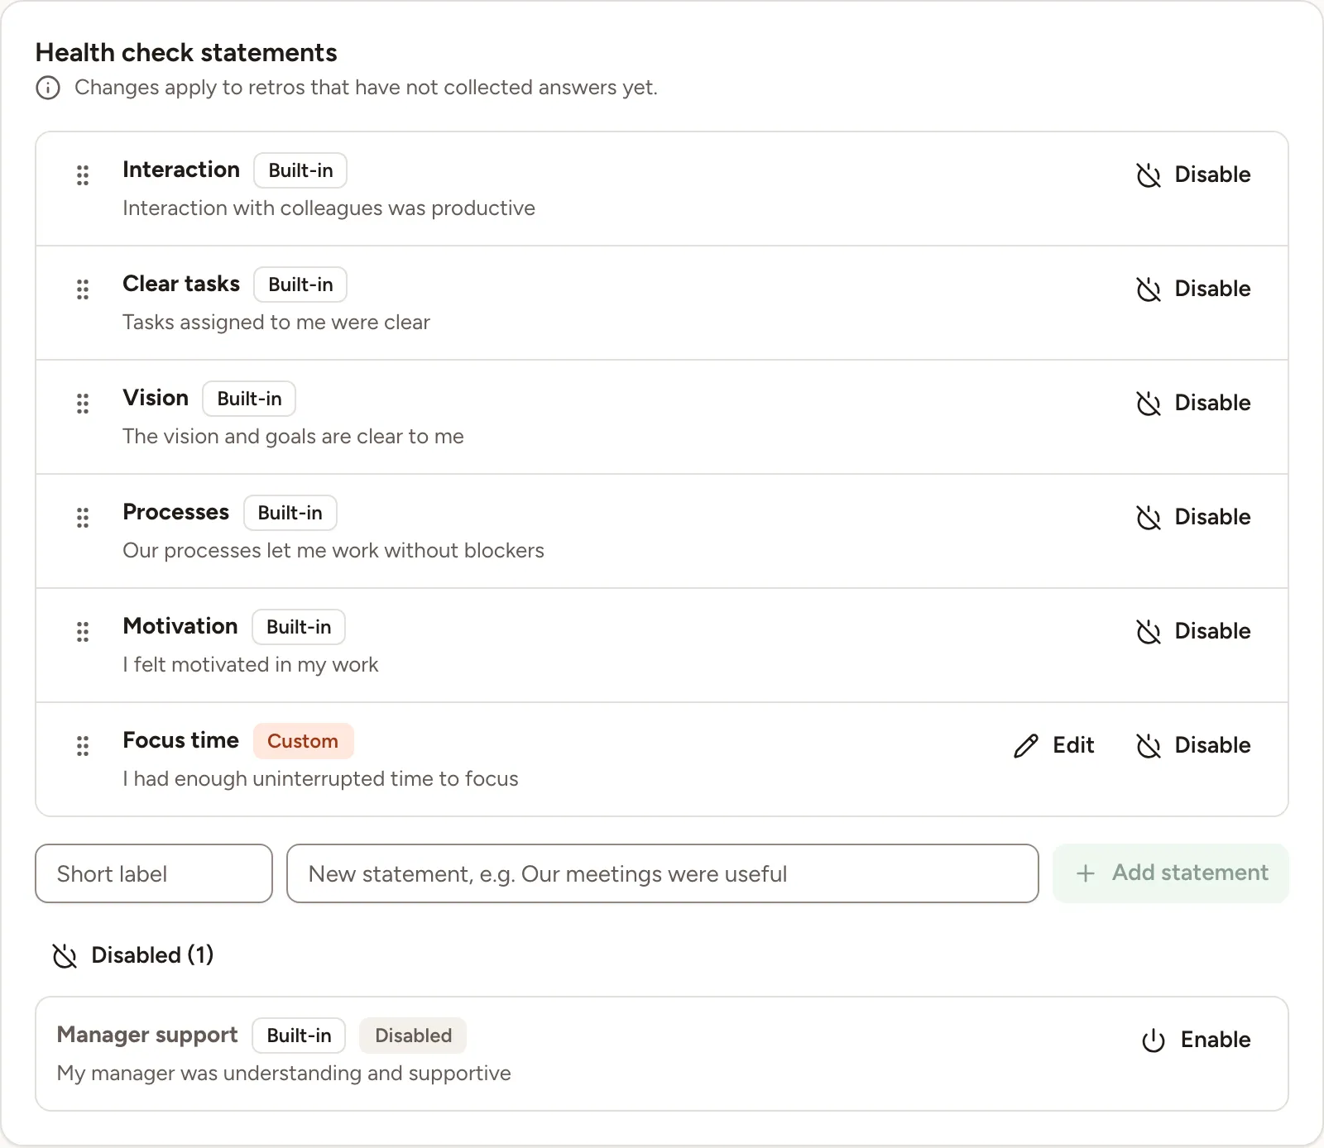Disable the Interaction statement
The width and height of the screenshot is (1324, 1148).
click(1193, 175)
